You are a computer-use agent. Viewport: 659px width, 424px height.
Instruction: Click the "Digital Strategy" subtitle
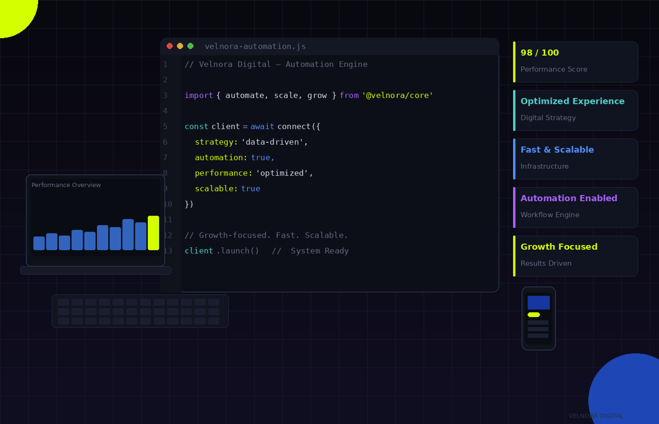tap(548, 118)
